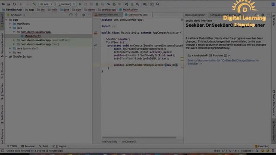Click the editor horizontal scrollbar

(x=139, y=137)
